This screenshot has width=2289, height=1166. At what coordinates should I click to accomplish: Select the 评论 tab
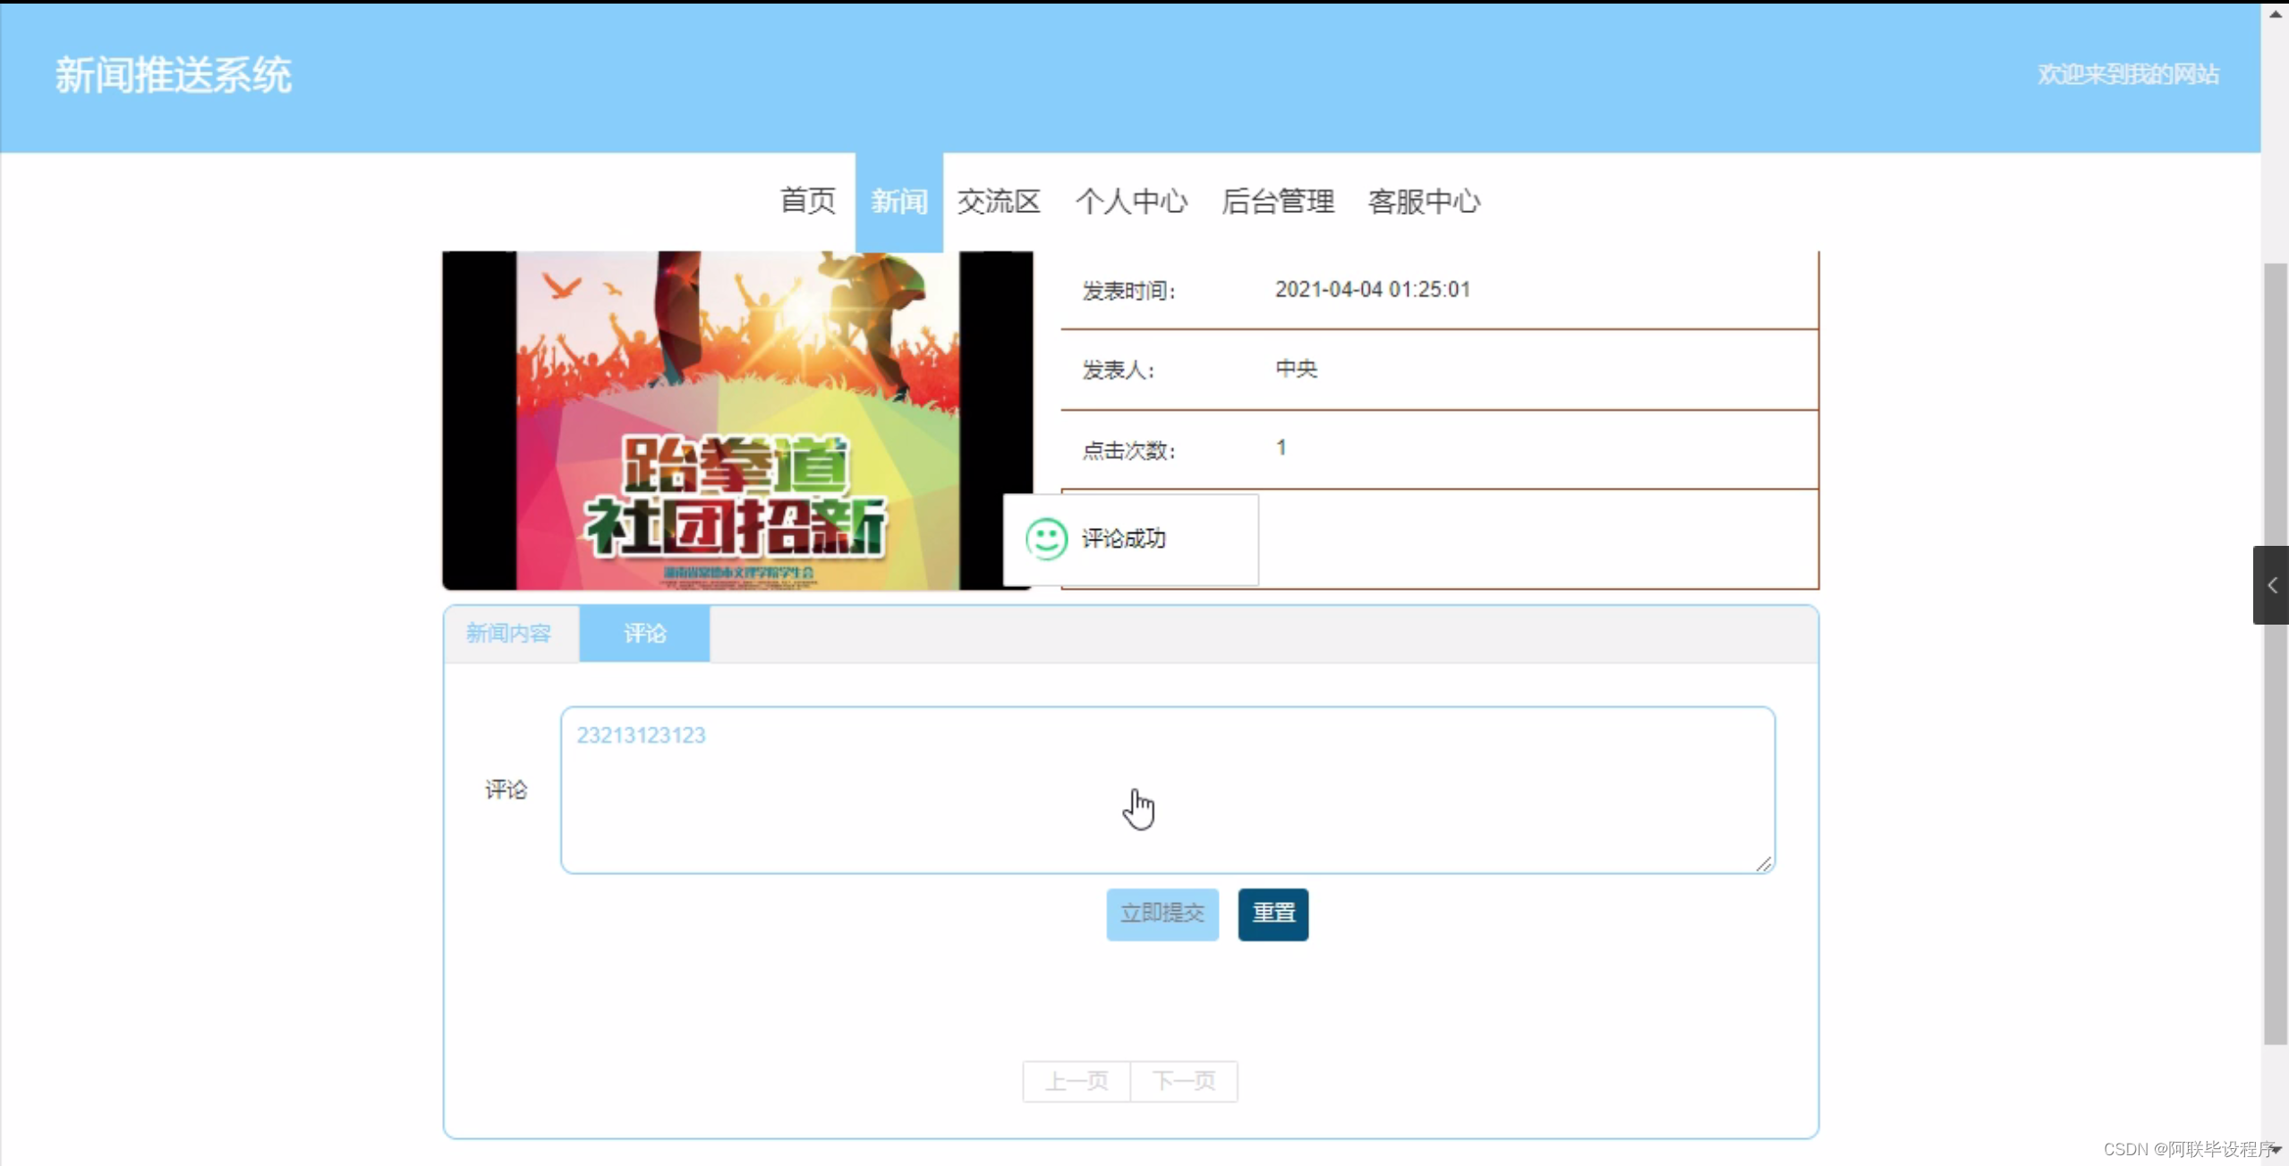644,634
